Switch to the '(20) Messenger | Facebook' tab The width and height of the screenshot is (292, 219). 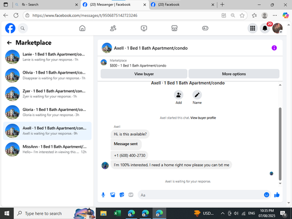[x=114, y=5]
